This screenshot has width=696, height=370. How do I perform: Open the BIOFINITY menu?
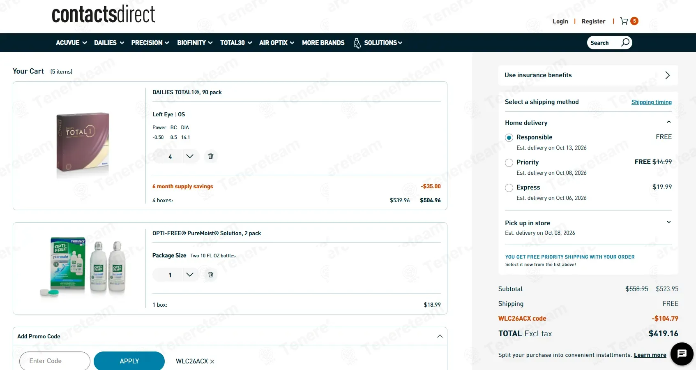pyautogui.click(x=195, y=43)
